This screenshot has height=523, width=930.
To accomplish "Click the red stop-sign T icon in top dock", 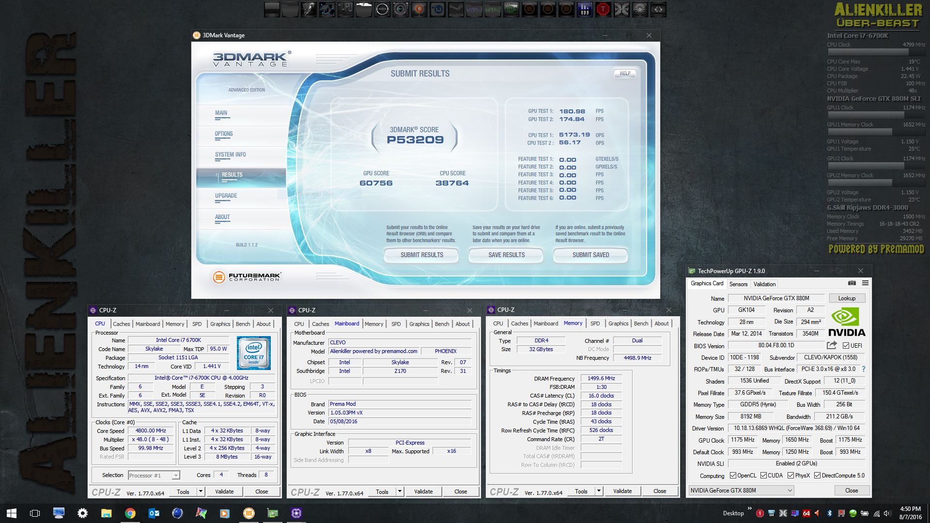I will click(603, 9).
